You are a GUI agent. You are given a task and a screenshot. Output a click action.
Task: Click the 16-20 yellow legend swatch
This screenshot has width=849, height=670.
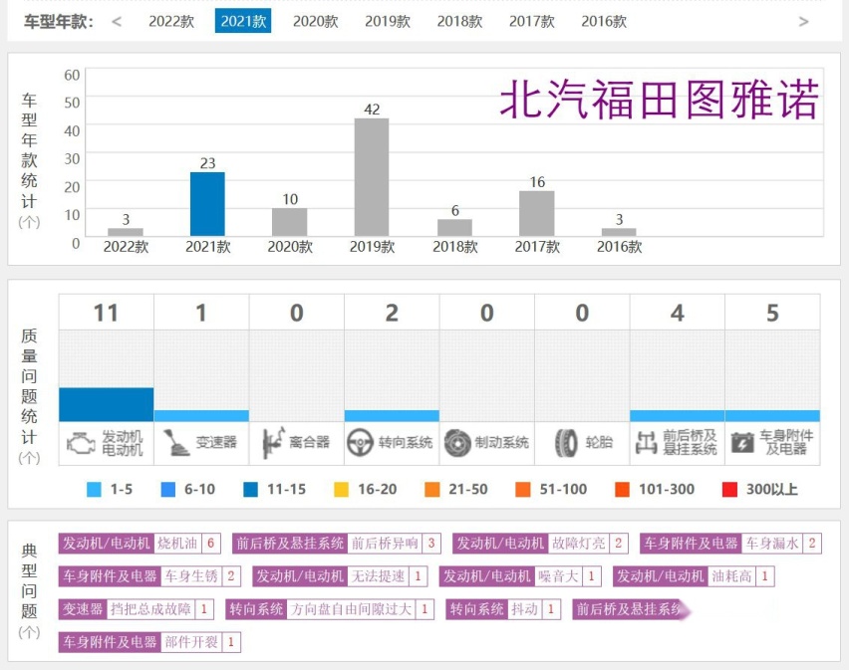[x=341, y=490]
